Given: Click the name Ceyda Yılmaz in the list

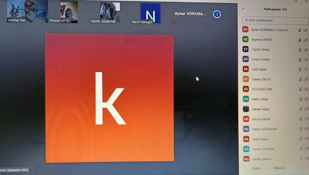Looking at the screenshot, I should 260,50.
